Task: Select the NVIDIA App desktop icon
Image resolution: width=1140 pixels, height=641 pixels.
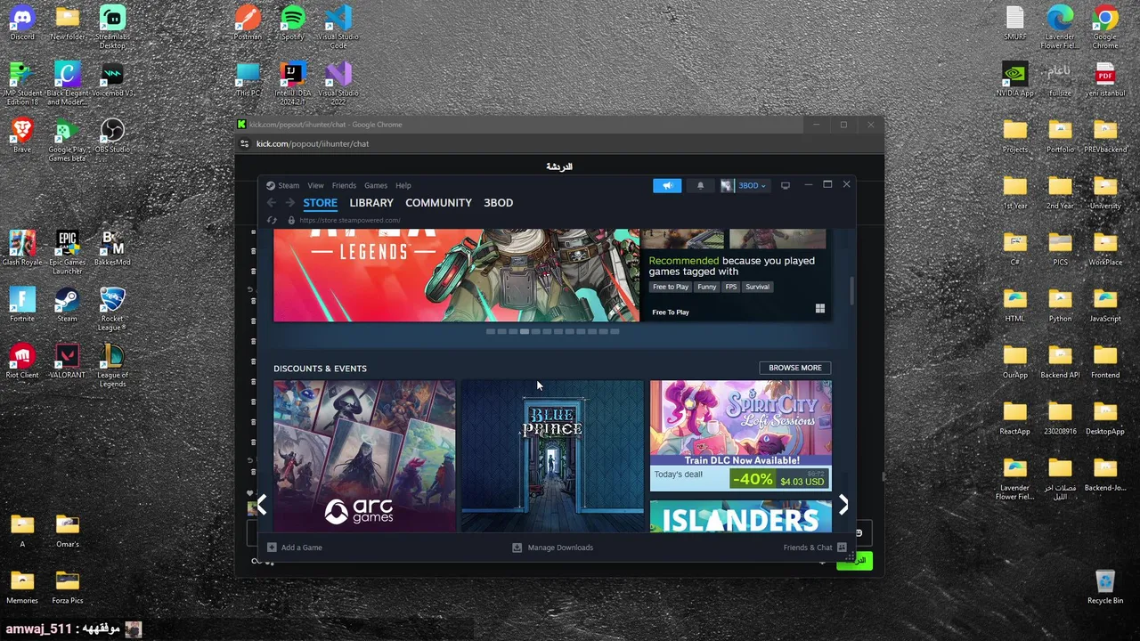Action: click(1014, 78)
